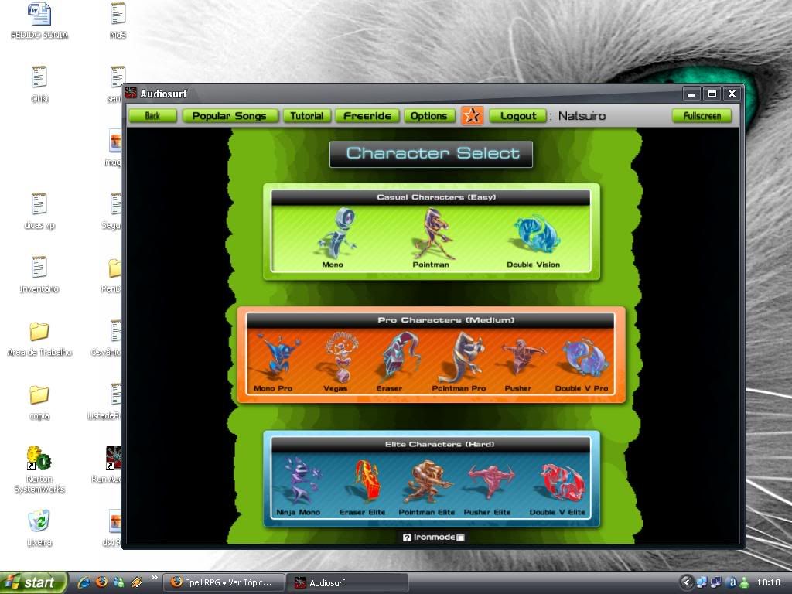
Task: Switch Audiosurf to Fullscreen
Action: pyautogui.click(x=702, y=116)
